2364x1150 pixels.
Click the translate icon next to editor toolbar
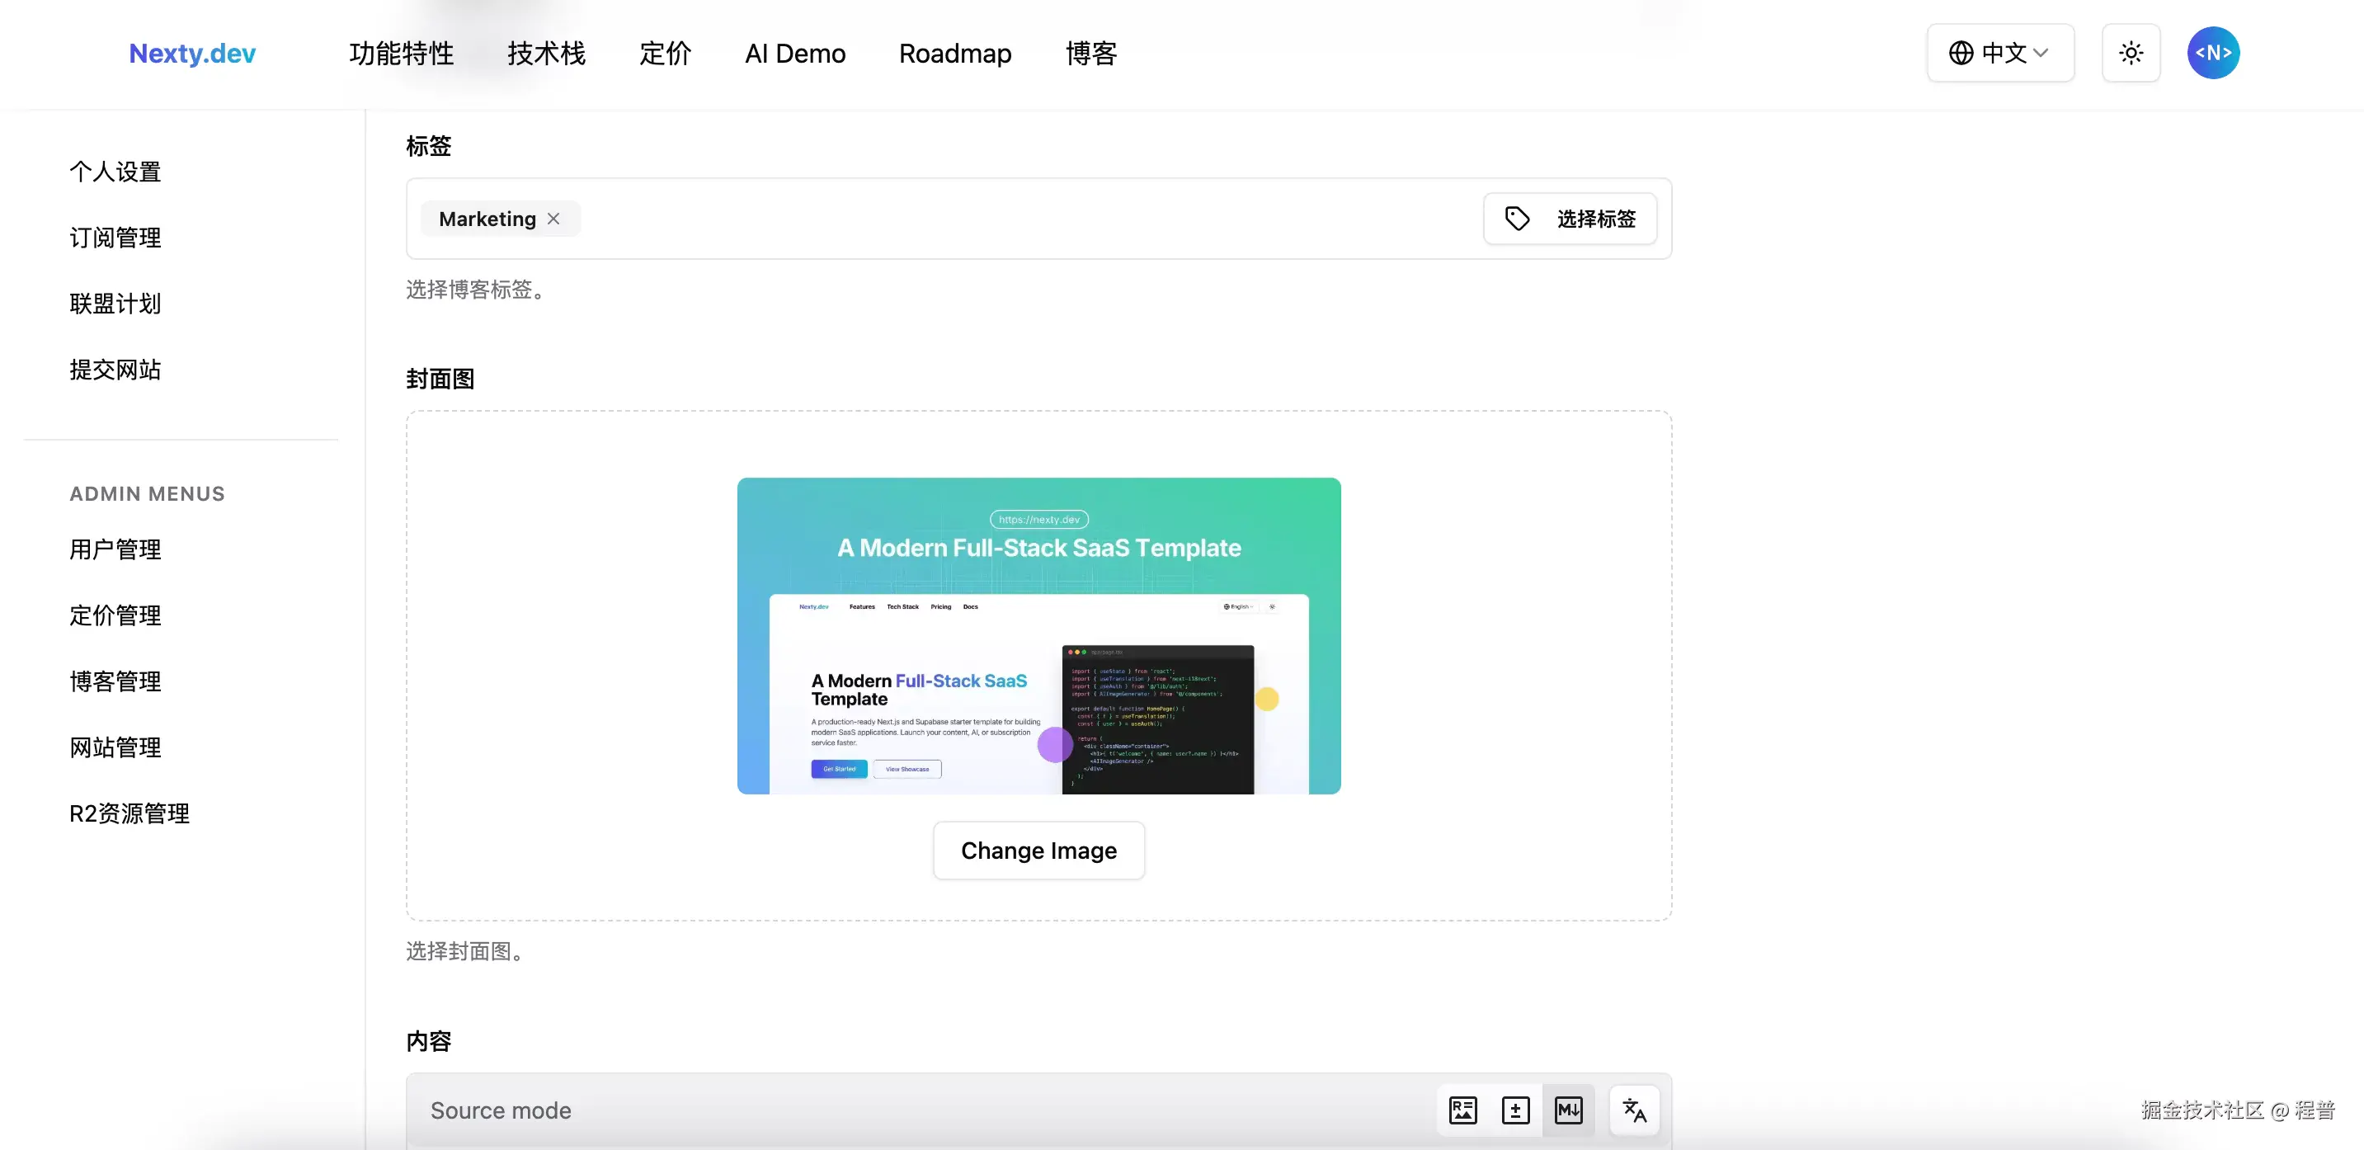tap(1633, 1110)
